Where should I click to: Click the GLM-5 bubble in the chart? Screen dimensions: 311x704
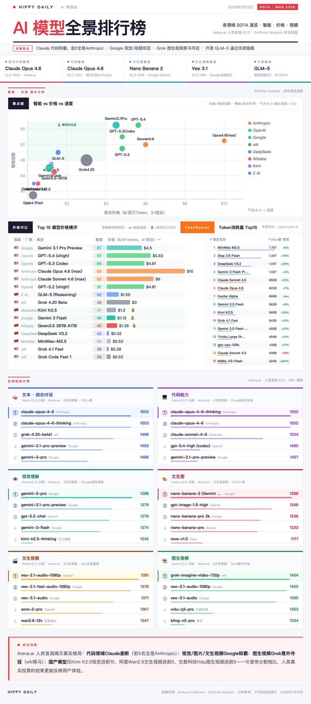coord(59,153)
